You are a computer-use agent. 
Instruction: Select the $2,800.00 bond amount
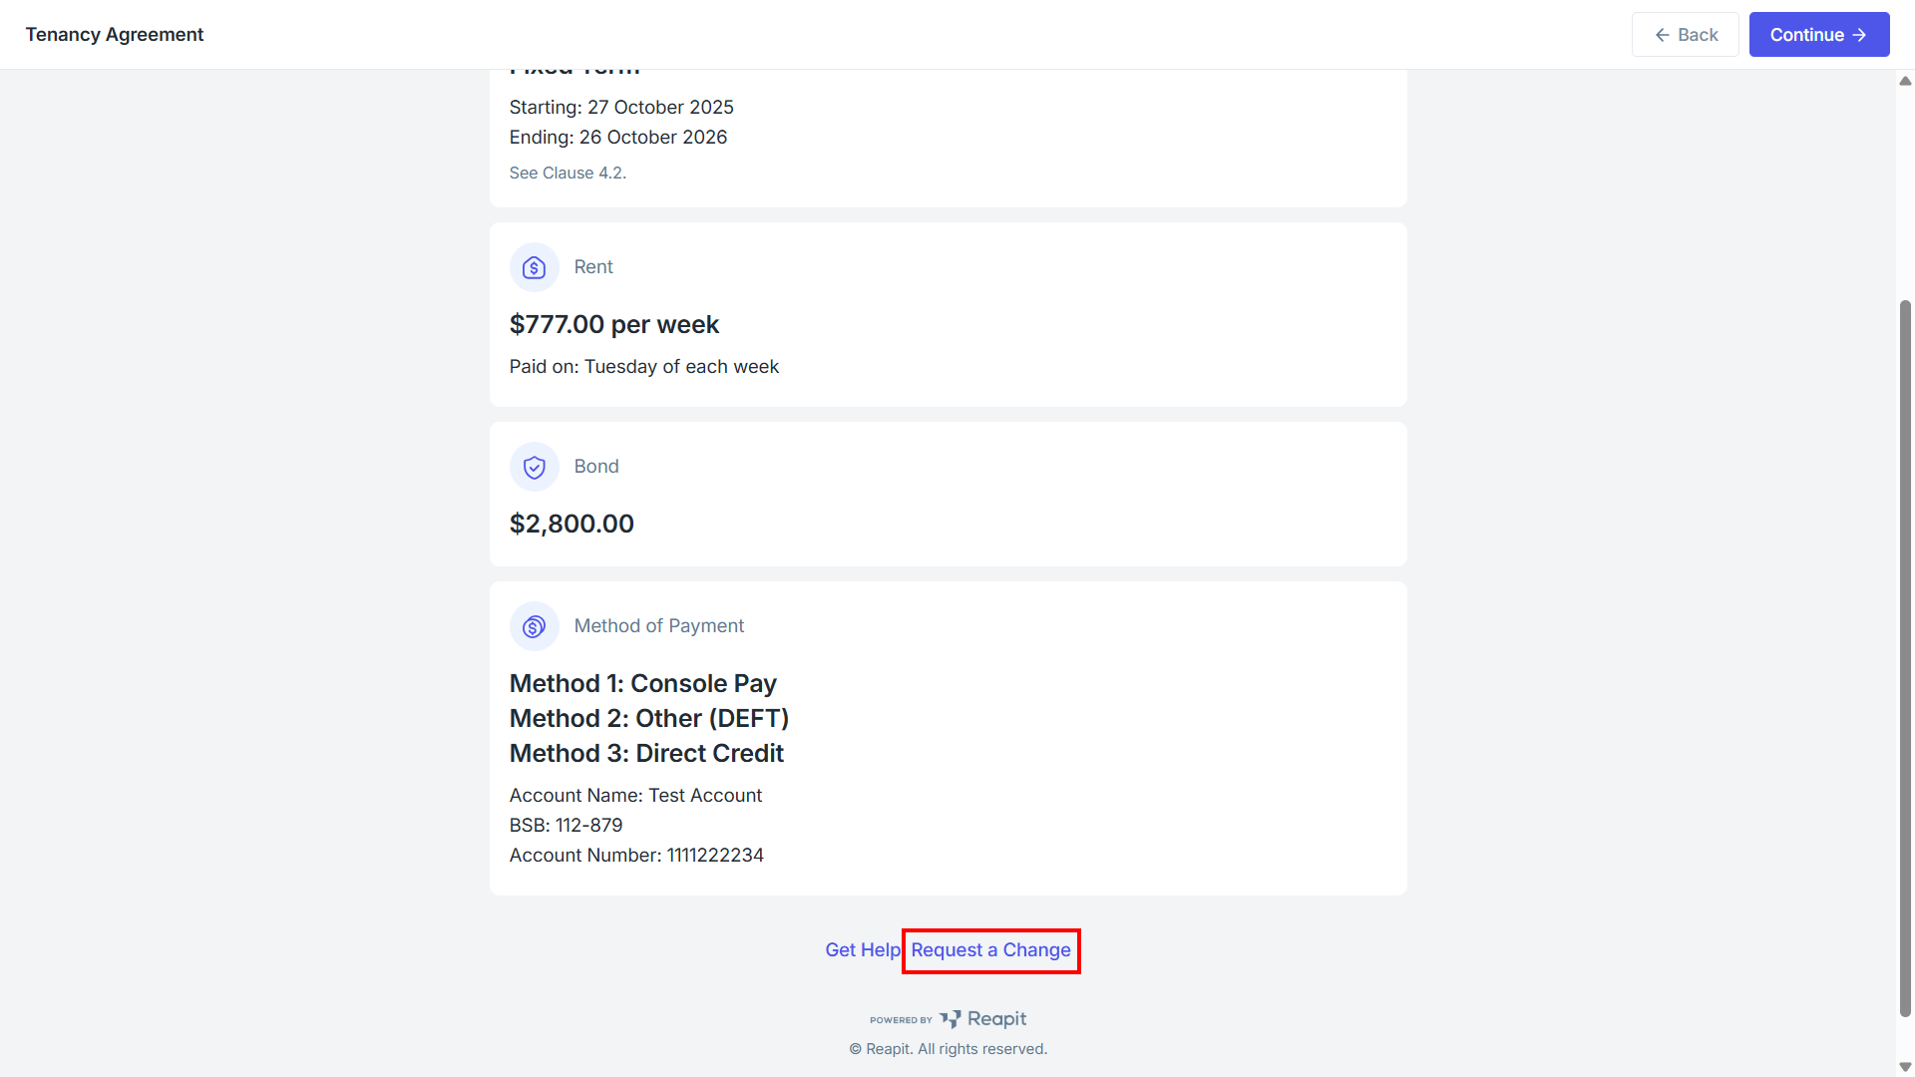pyautogui.click(x=572, y=525)
